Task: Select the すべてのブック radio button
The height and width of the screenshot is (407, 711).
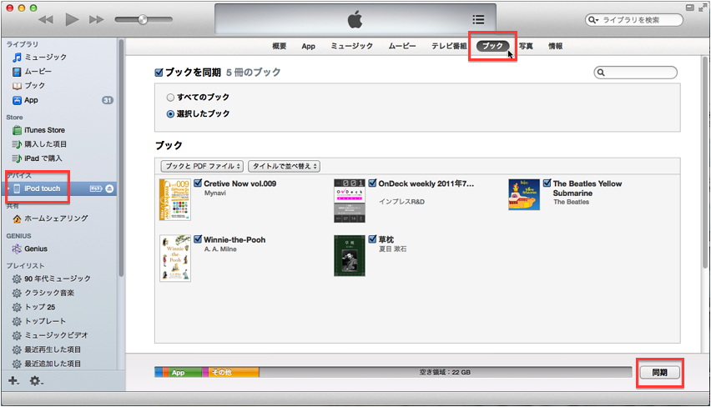Action: coord(170,98)
